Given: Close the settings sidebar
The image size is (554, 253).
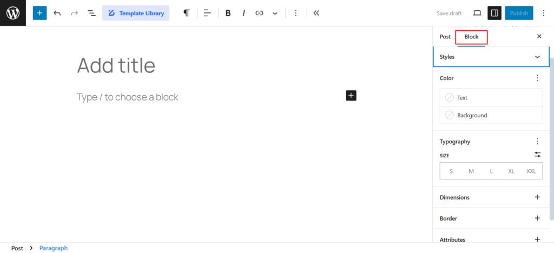Looking at the screenshot, I should click(539, 36).
